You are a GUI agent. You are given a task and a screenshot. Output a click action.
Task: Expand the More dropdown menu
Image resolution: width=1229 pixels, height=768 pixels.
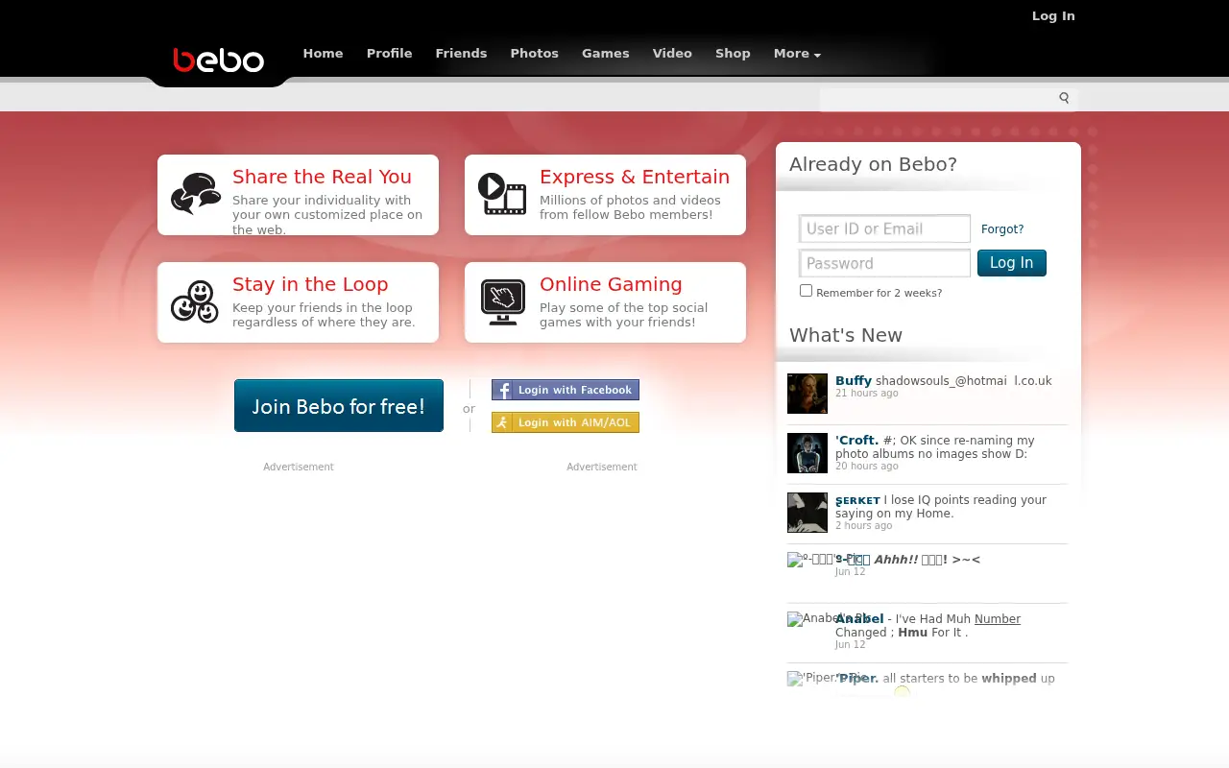coord(797,54)
